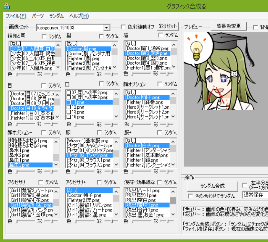Select [Fighter1]髪.png in hair list
The width and height of the screenshot is (268, 242).
pos(88,59)
